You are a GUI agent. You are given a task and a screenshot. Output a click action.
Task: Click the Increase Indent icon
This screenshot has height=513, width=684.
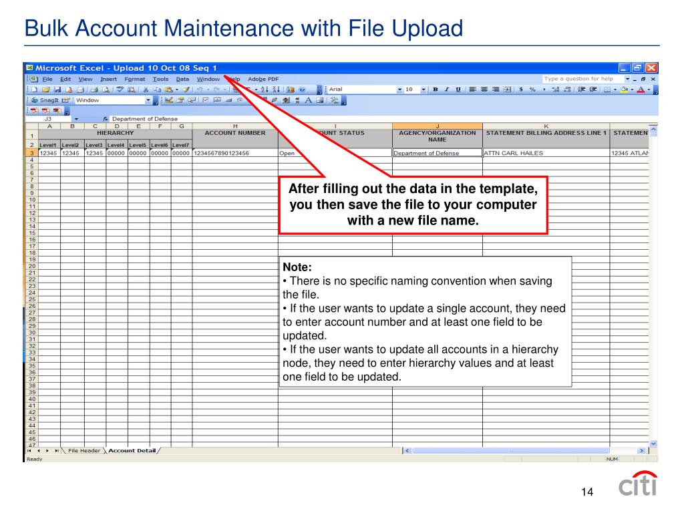(593, 90)
